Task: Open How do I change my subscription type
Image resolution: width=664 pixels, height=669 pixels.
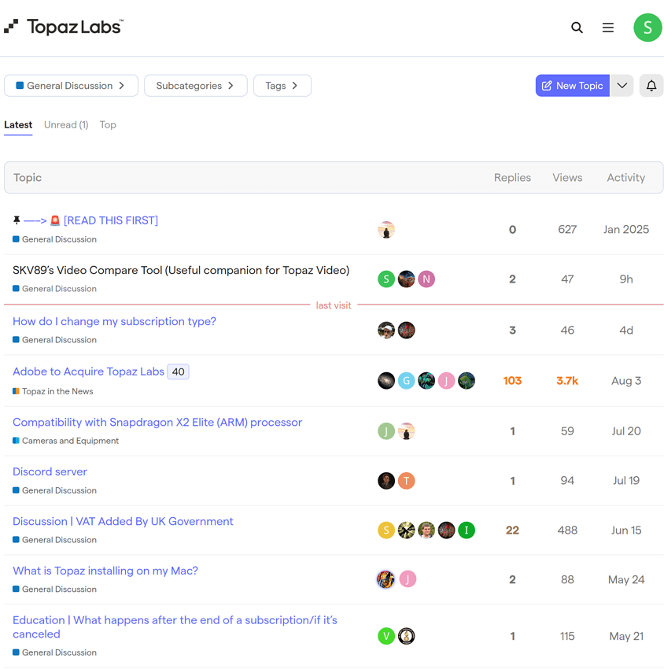Action: pos(114,321)
